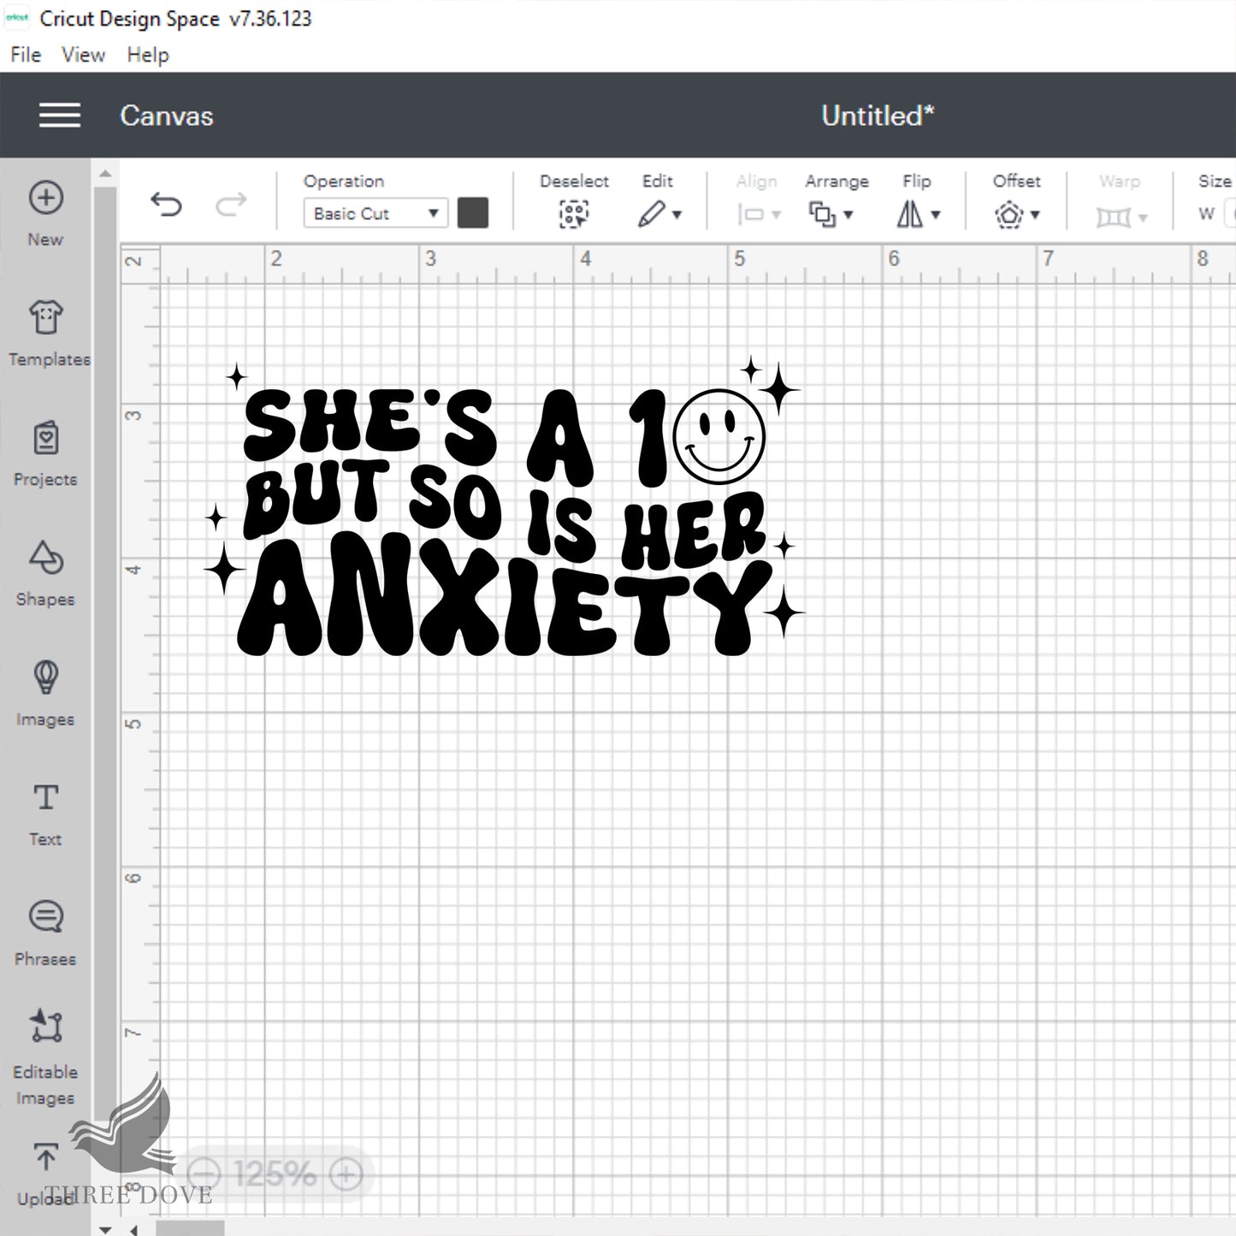The image size is (1236, 1236).
Task: Click the Flip icon
Action: pos(910,214)
